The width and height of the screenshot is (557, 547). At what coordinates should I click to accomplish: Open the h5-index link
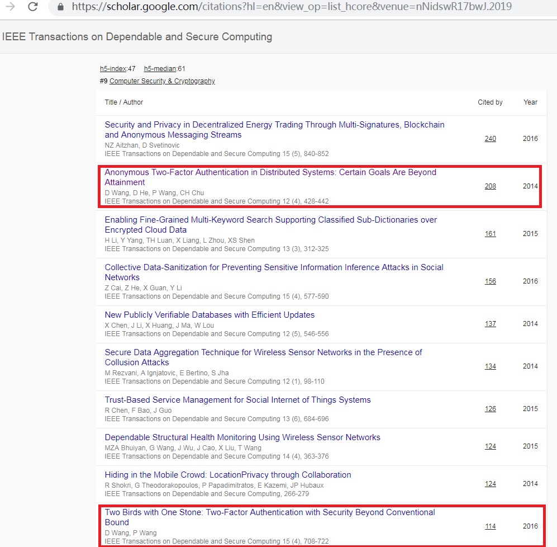pyautogui.click(x=113, y=69)
